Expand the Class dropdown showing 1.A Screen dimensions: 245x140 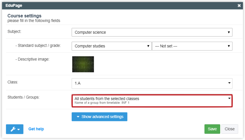click(x=152, y=83)
